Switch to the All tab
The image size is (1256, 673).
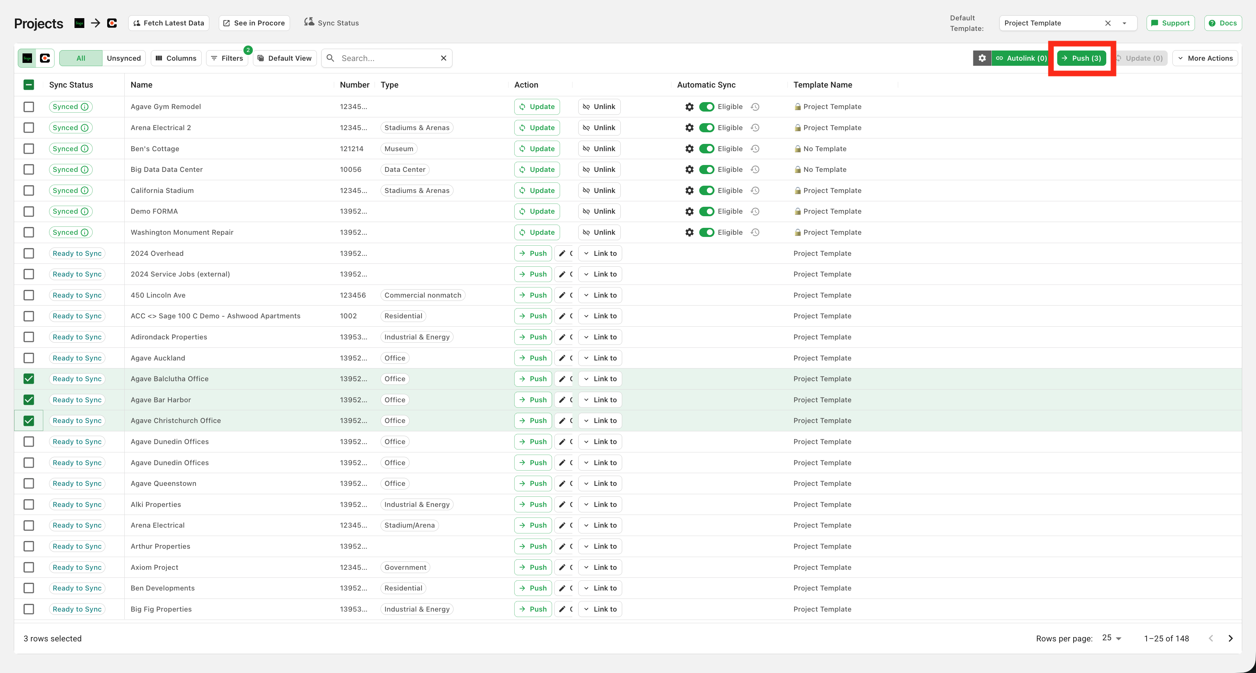[81, 58]
